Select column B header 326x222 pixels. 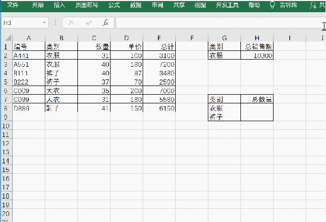tap(61, 38)
